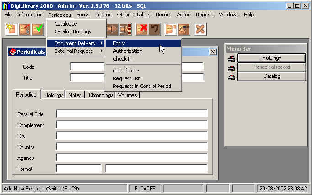Viewport: 312px width, 195px height.
Task: Select Request List submenu item
Action: coord(143,78)
